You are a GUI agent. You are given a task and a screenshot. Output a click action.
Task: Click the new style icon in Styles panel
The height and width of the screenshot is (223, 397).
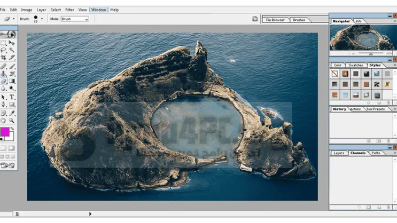[x=379, y=102]
